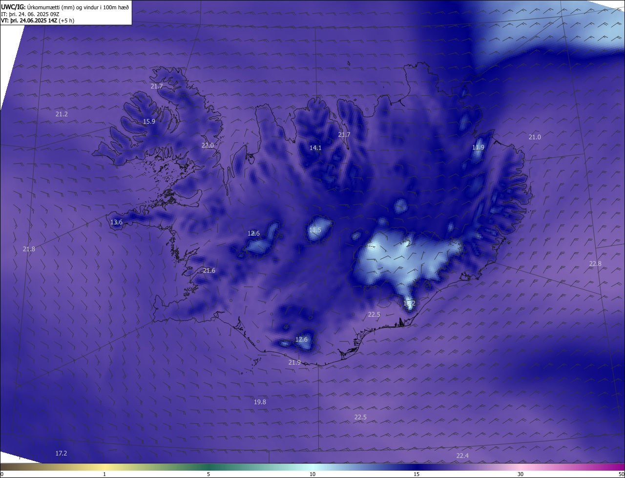Click the '10' tick on the color scale

[312, 474]
